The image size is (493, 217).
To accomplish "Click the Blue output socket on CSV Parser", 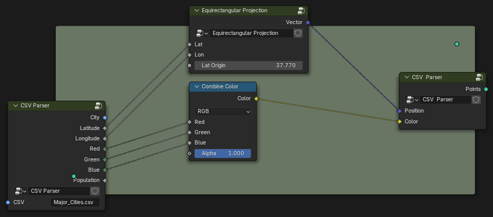I will pyautogui.click(x=105, y=170).
